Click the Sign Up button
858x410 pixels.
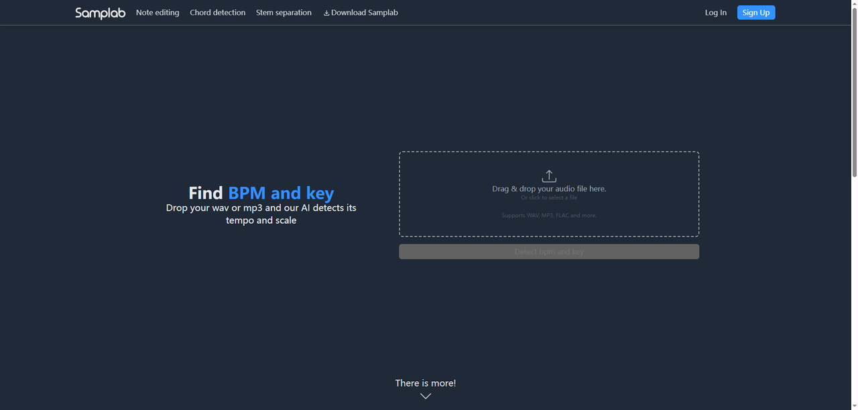pyautogui.click(x=756, y=13)
